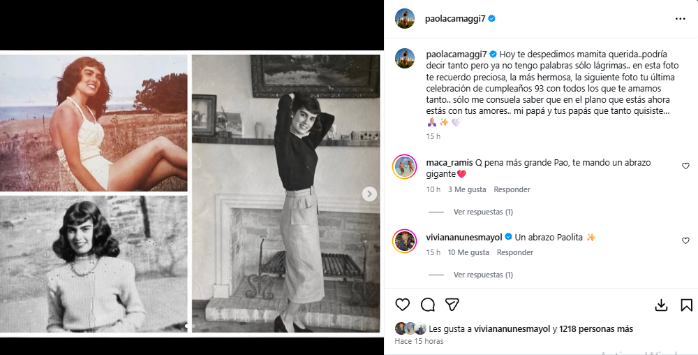Like the post with the heart icon
The width and height of the screenshot is (698, 355).
click(403, 305)
